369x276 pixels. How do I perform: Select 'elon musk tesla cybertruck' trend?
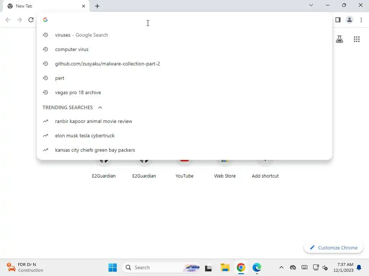coord(184,135)
